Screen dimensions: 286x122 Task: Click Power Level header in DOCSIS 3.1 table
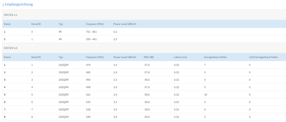click(125, 24)
